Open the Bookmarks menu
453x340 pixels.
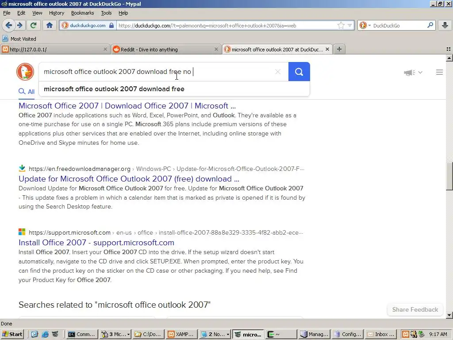[83, 13]
